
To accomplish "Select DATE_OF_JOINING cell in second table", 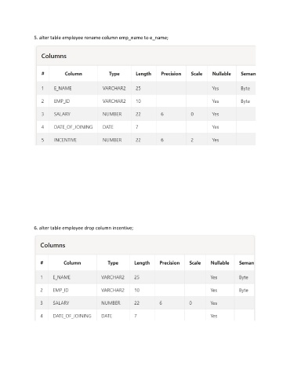I will point(72,316).
